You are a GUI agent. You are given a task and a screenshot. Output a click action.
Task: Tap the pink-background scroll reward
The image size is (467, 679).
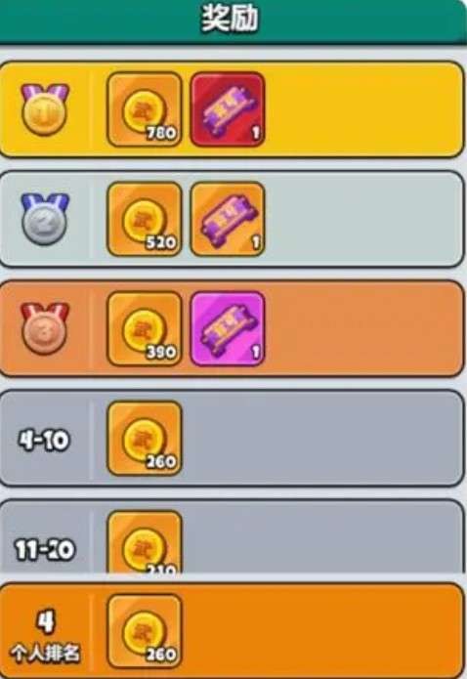[228, 328]
